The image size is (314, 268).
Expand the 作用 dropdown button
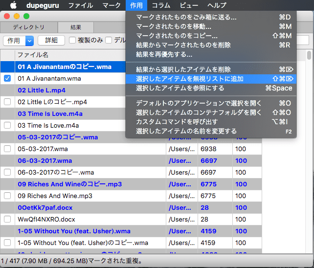coord(29,41)
